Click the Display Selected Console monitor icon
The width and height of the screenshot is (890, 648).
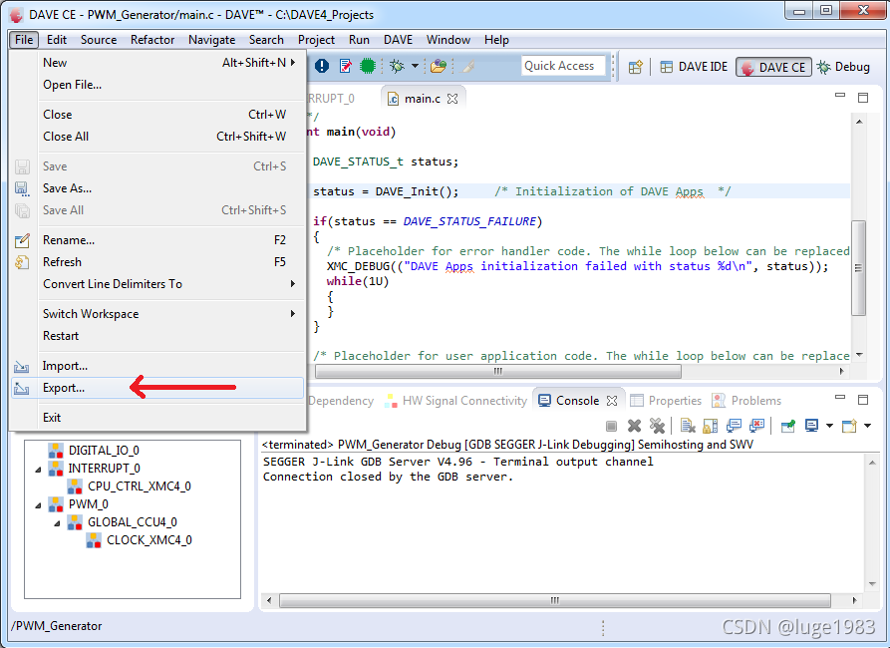click(811, 426)
